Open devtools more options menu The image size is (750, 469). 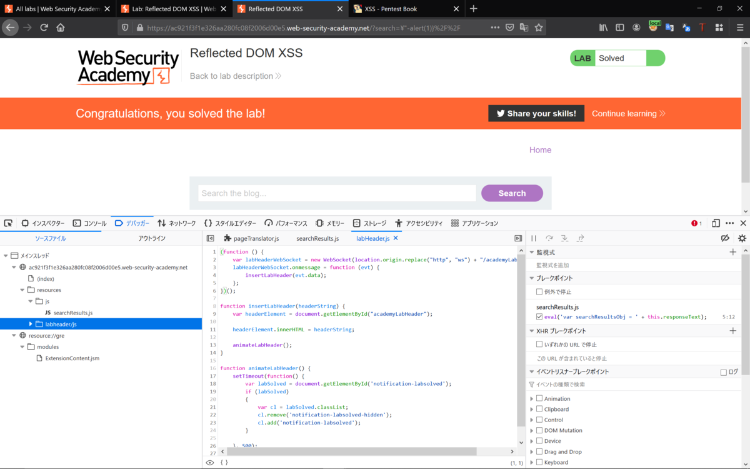click(x=729, y=223)
